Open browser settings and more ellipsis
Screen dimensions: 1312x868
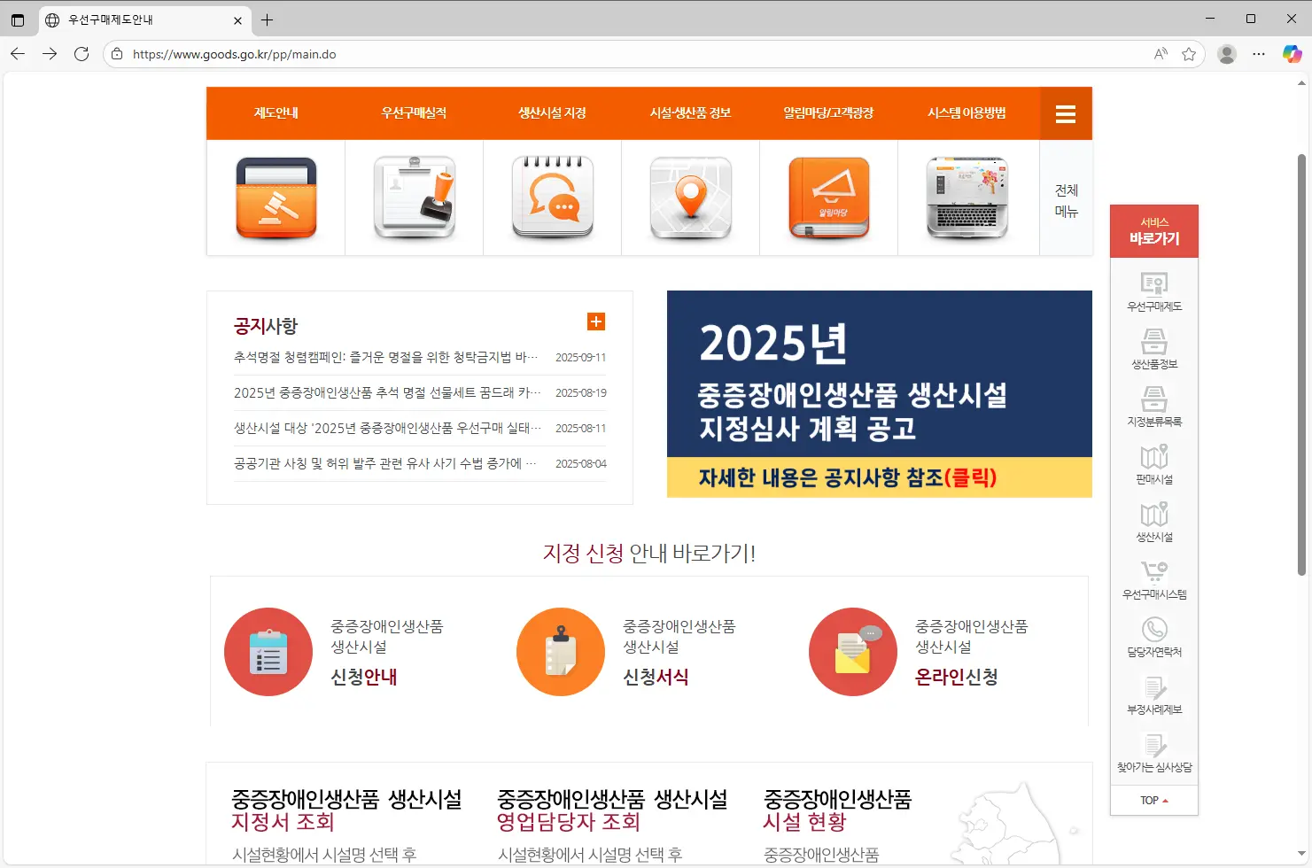click(1259, 54)
